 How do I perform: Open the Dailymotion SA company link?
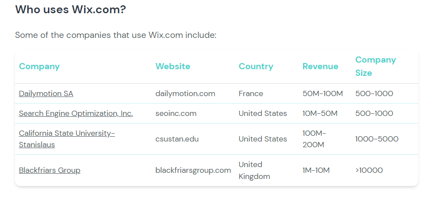[x=46, y=93]
